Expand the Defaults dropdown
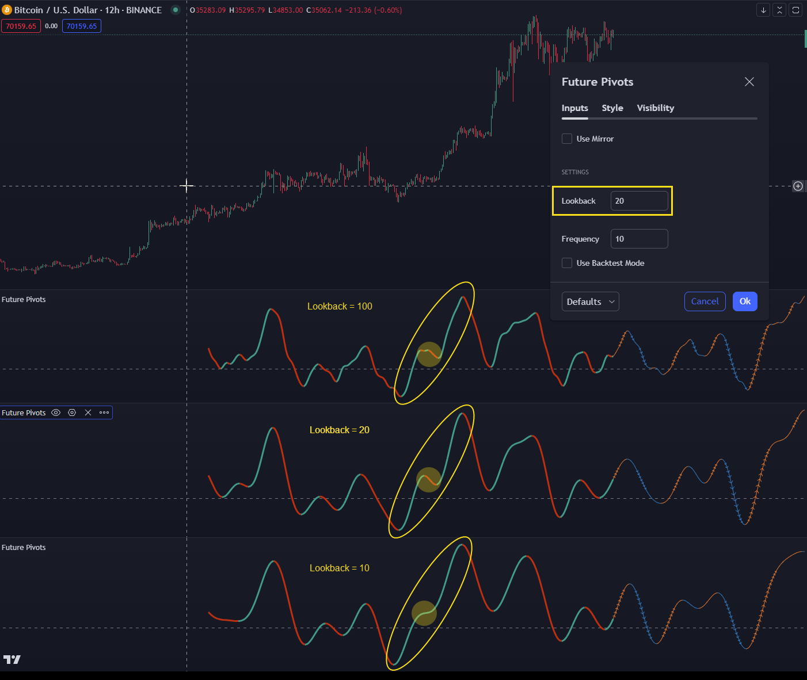Image resolution: width=807 pixels, height=680 pixels. pyautogui.click(x=590, y=301)
